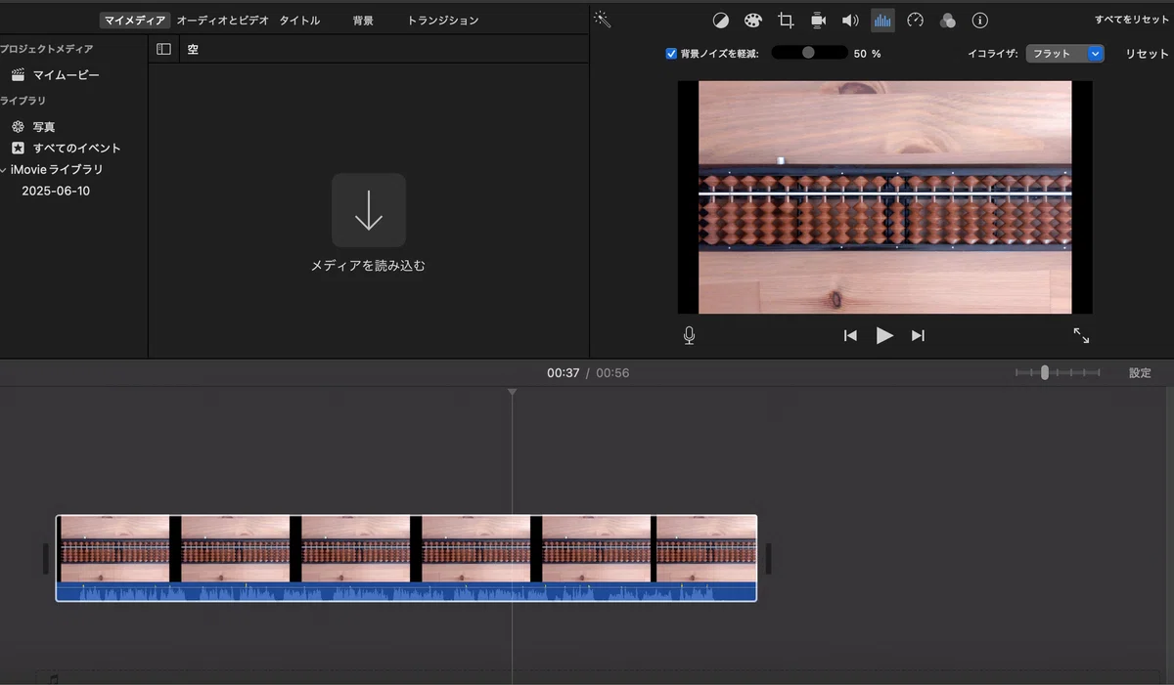The width and height of the screenshot is (1174, 685).
Task: Select the cropping tool icon
Action: tap(786, 21)
